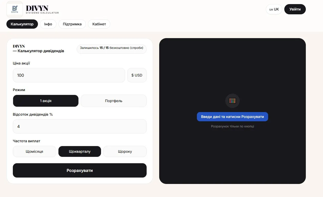Select the Портфель mode
The width and height of the screenshot is (323, 197).
(x=114, y=101)
